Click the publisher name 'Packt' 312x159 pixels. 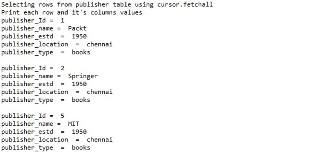point(77,28)
